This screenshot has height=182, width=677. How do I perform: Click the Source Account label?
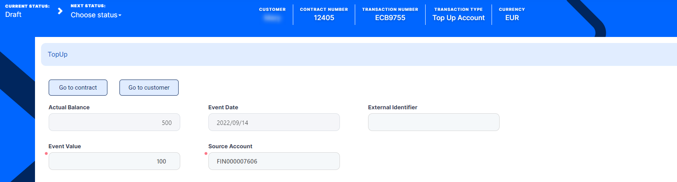pos(230,146)
